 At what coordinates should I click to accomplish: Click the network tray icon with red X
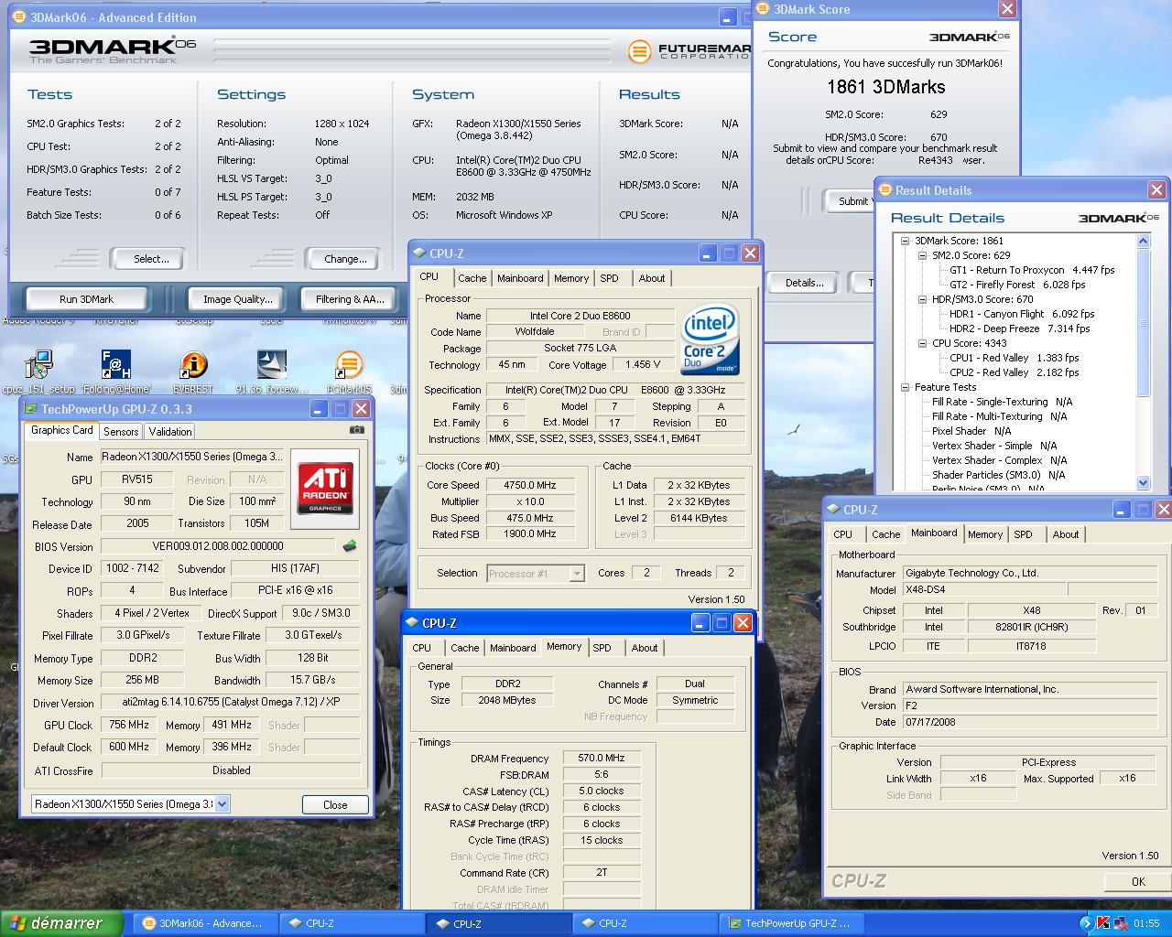pyautogui.click(x=1122, y=923)
